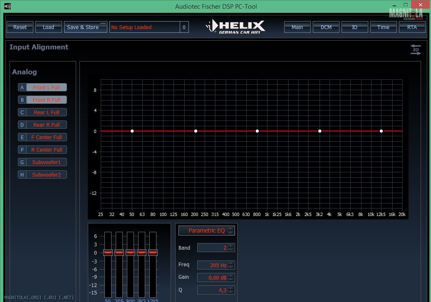
Task: Click the Band number stepper arrows
Action: coord(231,248)
